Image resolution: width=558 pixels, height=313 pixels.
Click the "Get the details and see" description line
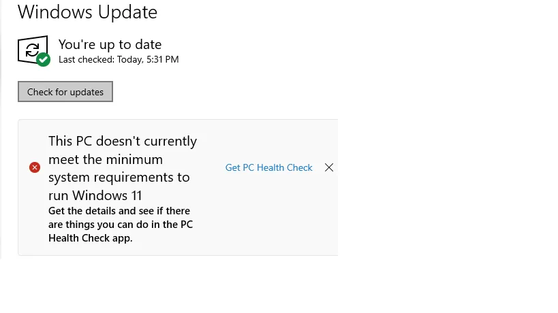tap(119, 211)
